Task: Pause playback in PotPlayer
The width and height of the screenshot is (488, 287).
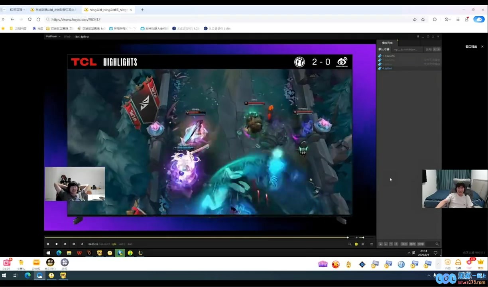Action: 48,244
